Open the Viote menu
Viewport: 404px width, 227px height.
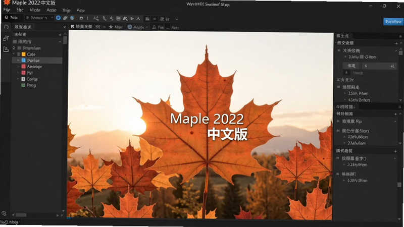35,10
